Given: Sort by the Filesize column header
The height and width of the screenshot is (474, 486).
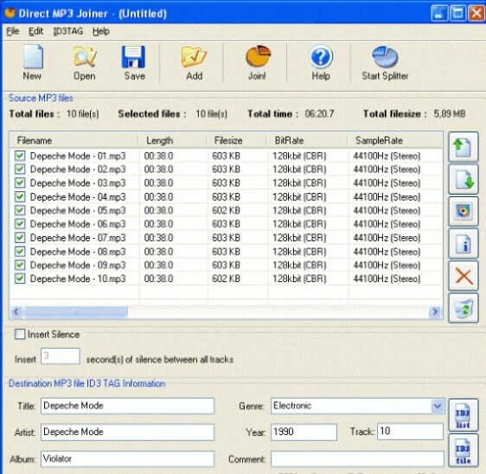Looking at the screenshot, I should click(x=236, y=140).
